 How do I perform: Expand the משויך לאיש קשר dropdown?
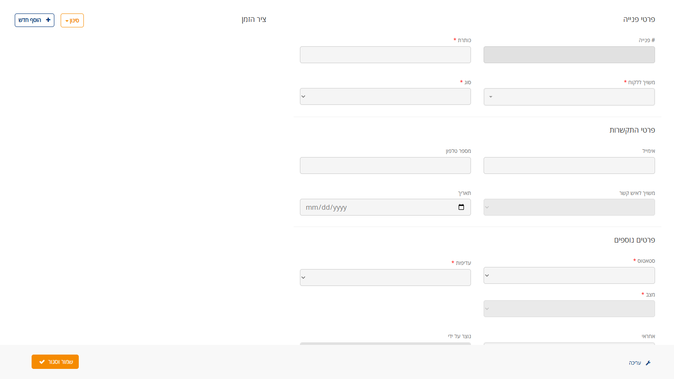click(x=569, y=207)
